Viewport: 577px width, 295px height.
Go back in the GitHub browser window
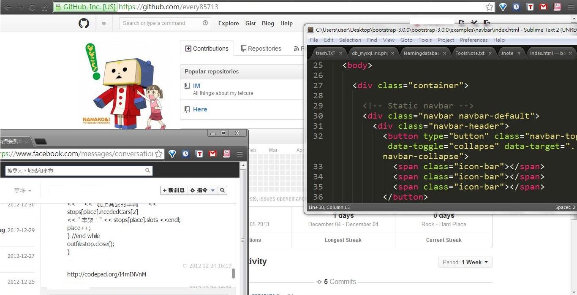click(x=8, y=7)
